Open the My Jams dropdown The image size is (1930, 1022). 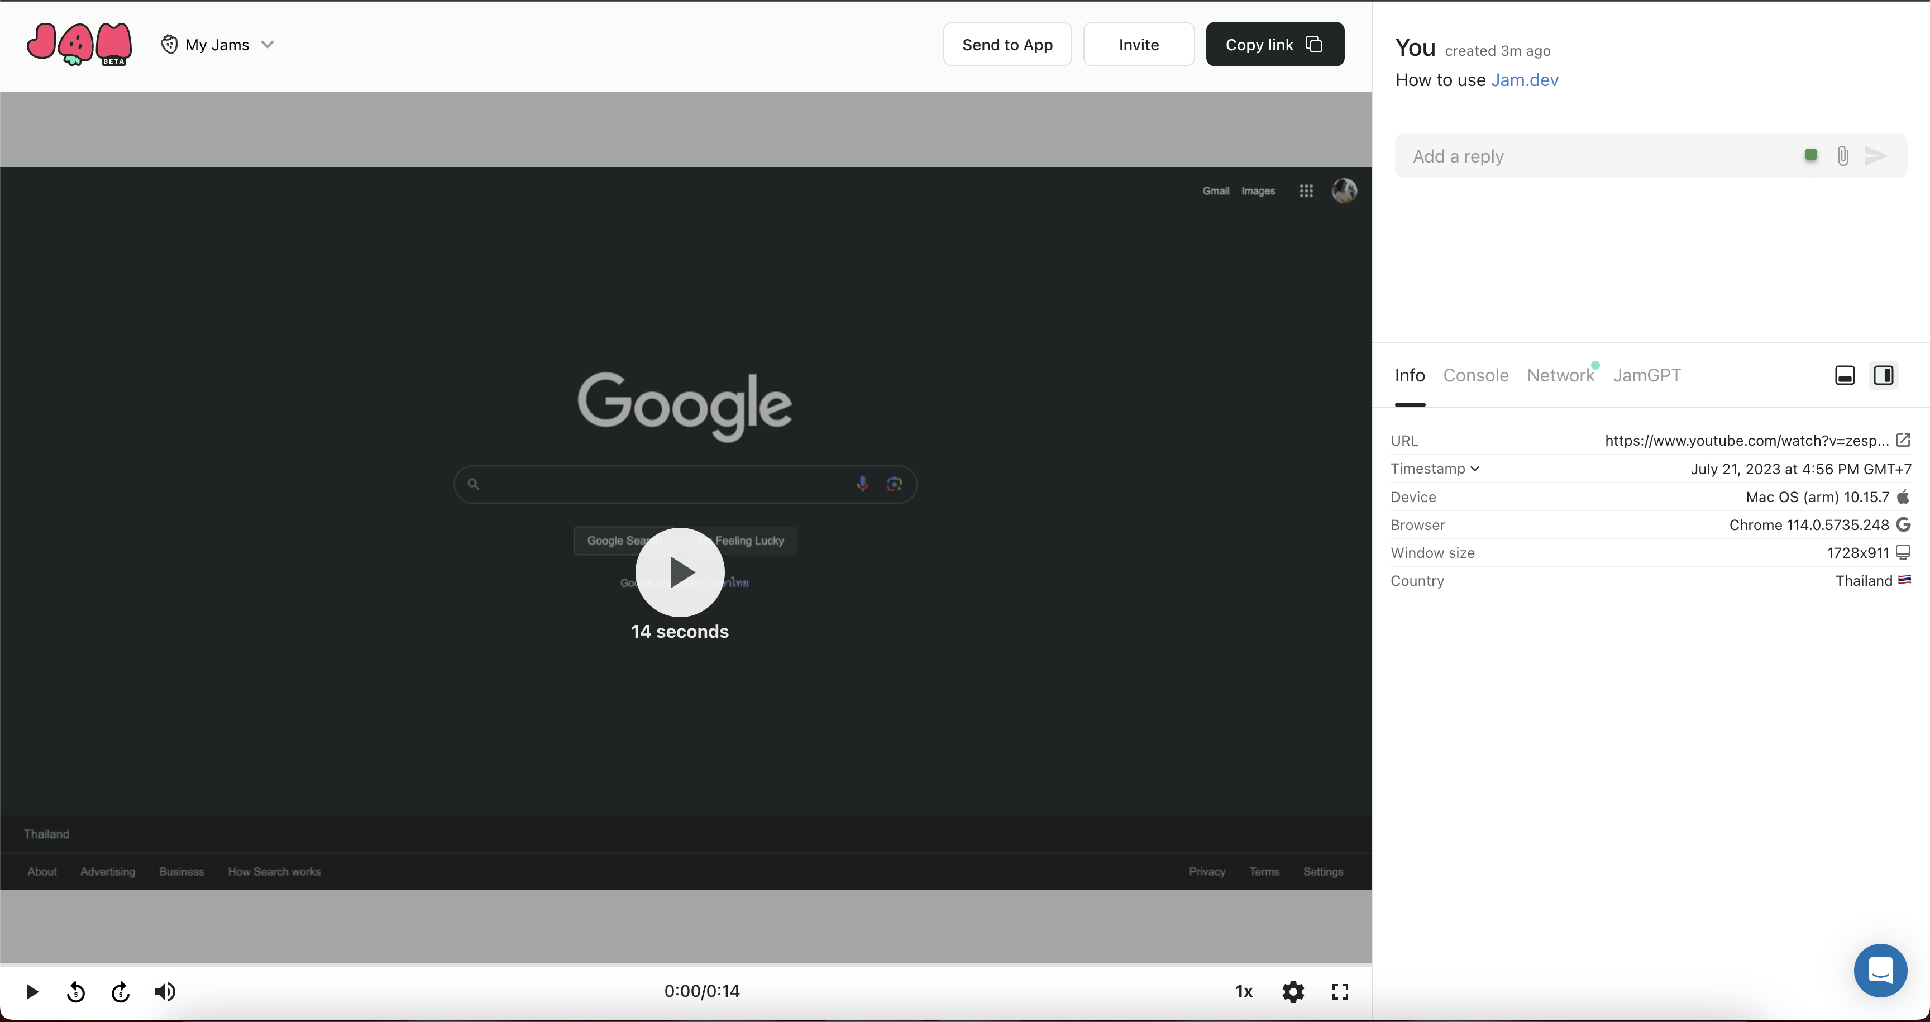pyautogui.click(x=218, y=45)
